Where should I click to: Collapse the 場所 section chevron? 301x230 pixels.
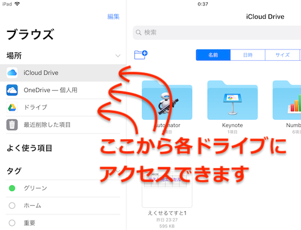pyautogui.click(x=118, y=55)
